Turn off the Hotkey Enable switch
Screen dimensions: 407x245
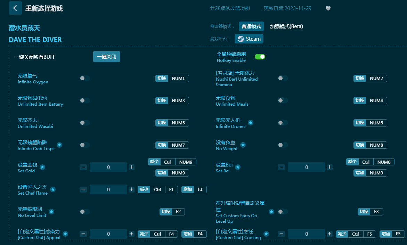point(260,57)
